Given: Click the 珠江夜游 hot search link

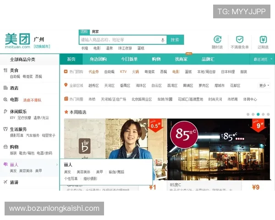Looking at the screenshot, I should pyautogui.click(x=125, y=48).
